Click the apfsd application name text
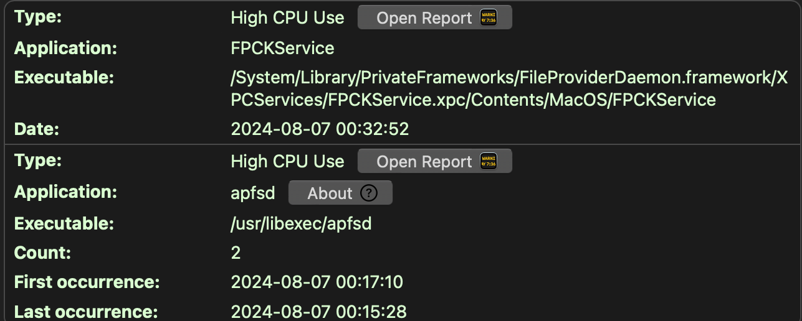This screenshot has width=802, height=321. point(252,193)
